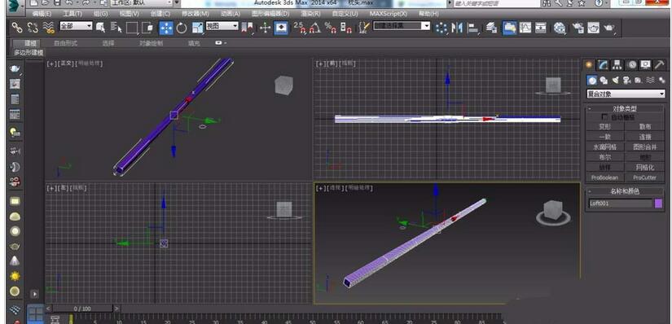This screenshot has width=672, height=324.
Task: Open the 复合对象 object category dropdown
Action: [626, 94]
